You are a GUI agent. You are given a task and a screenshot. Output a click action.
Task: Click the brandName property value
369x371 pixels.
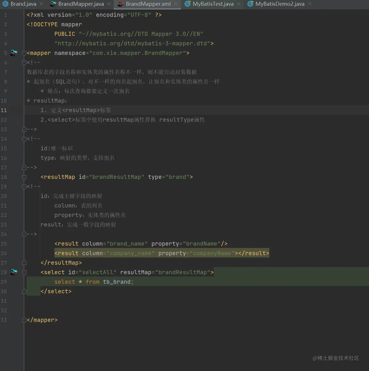tap(202, 244)
